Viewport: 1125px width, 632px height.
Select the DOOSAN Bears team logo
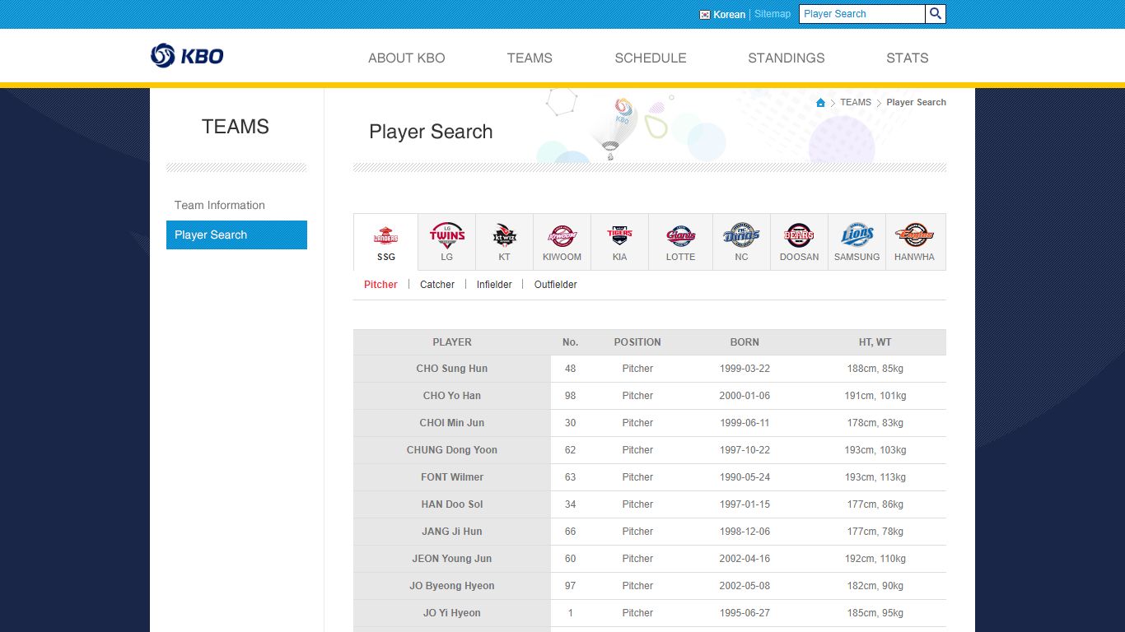point(799,235)
